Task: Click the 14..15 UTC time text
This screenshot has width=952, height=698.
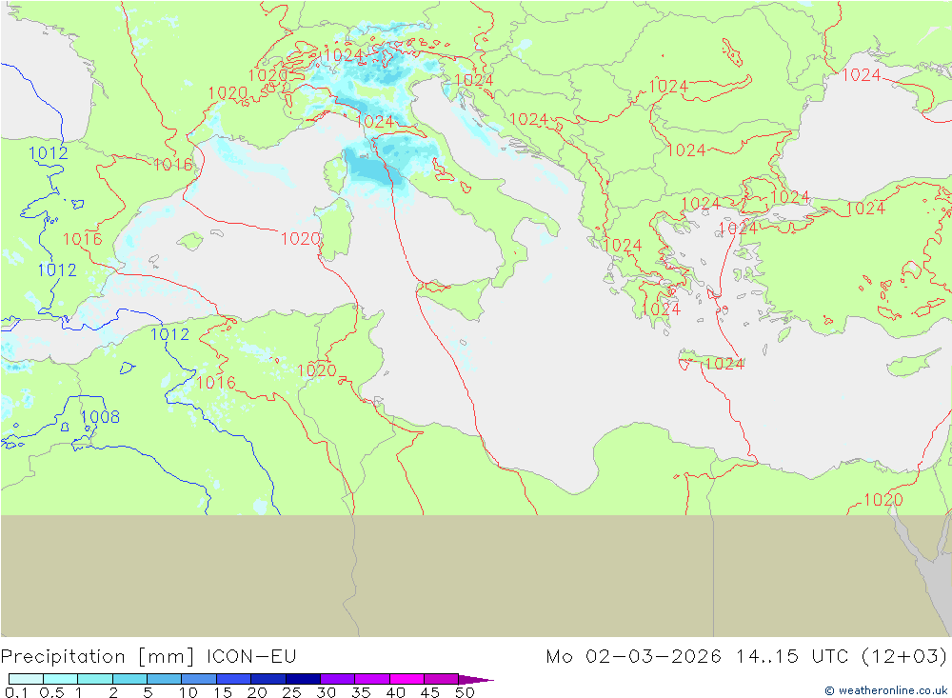Action: (792, 656)
